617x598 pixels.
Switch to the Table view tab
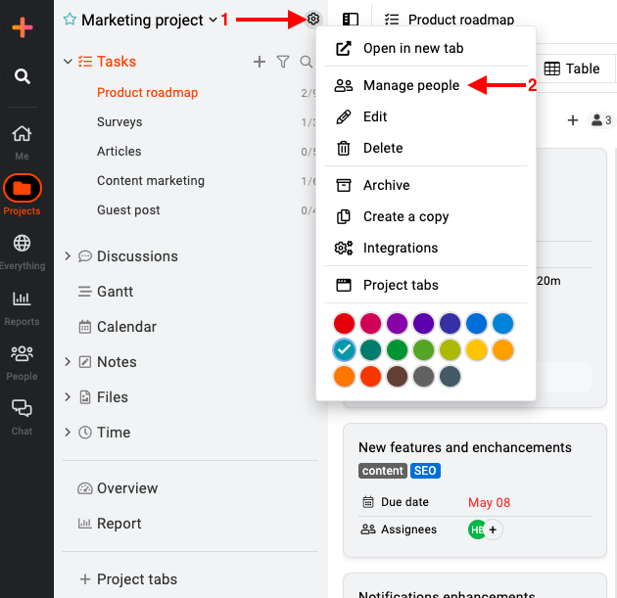click(x=572, y=69)
